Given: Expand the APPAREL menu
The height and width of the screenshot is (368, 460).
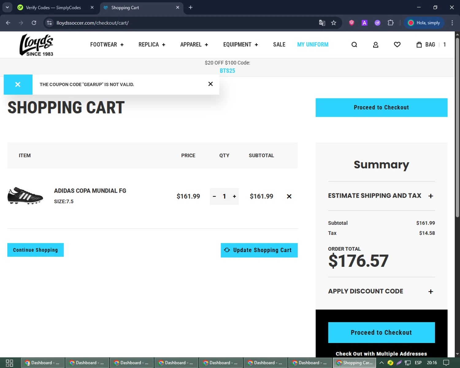Looking at the screenshot, I should click(194, 45).
